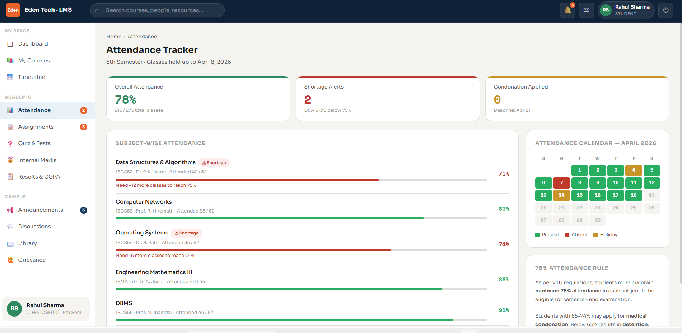
Task: Open the mail messages icon
Action: pos(587,10)
